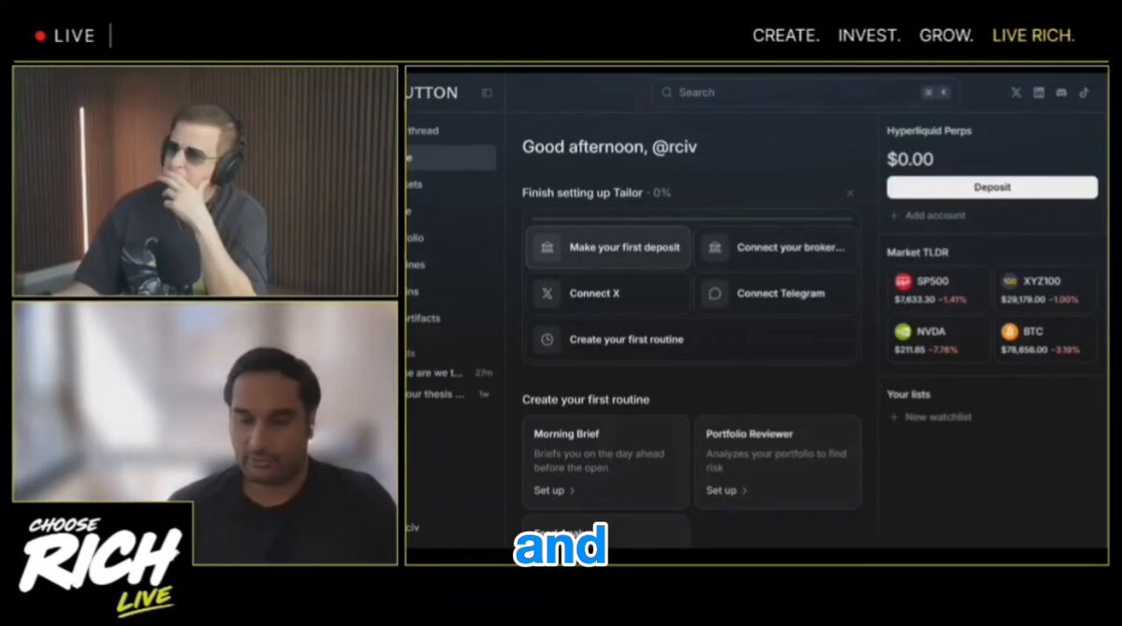Open the NVDA market card
This screenshot has width=1122, height=626.
pos(938,340)
